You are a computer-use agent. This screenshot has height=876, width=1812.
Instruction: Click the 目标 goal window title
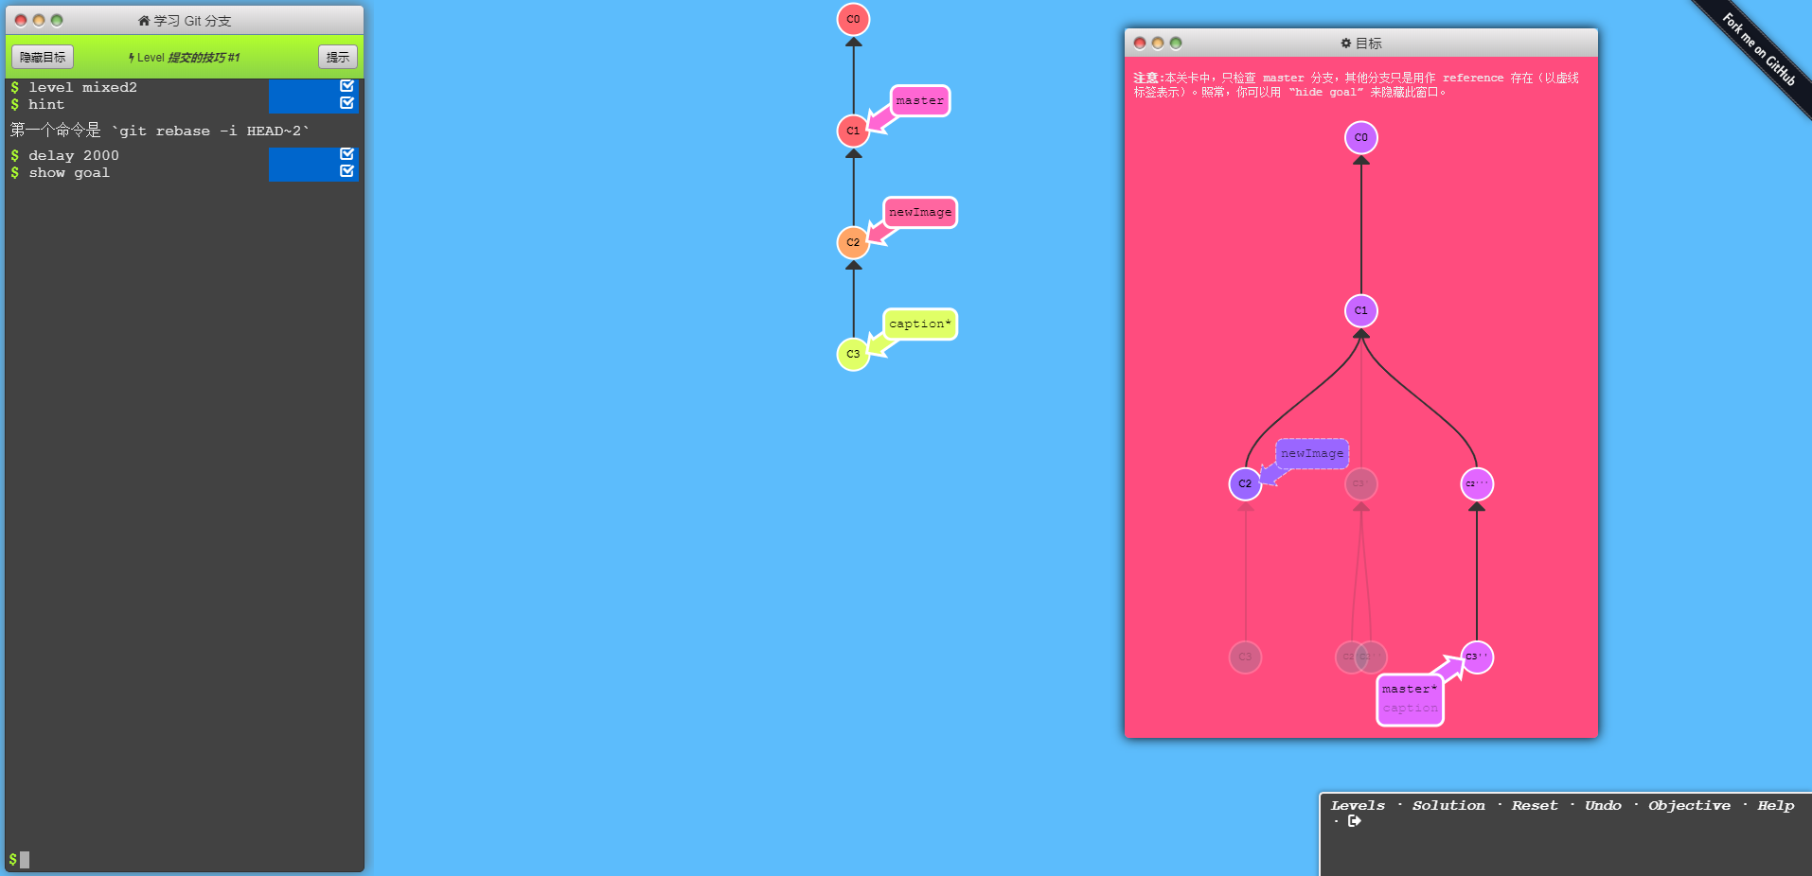(x=1369, y=43)
